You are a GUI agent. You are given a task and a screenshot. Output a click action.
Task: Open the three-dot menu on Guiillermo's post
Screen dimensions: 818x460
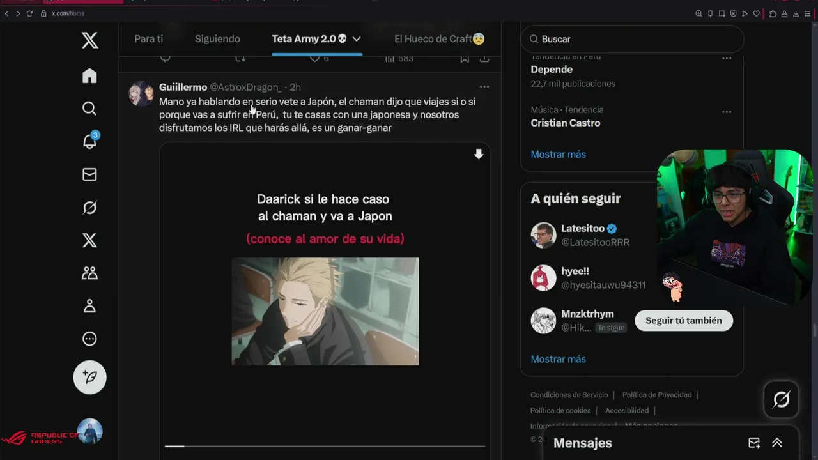[x=484, y=87]
